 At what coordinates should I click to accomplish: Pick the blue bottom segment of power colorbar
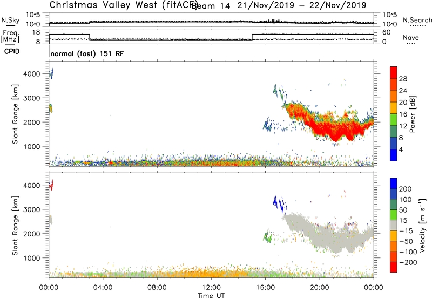tap(394, 155)
